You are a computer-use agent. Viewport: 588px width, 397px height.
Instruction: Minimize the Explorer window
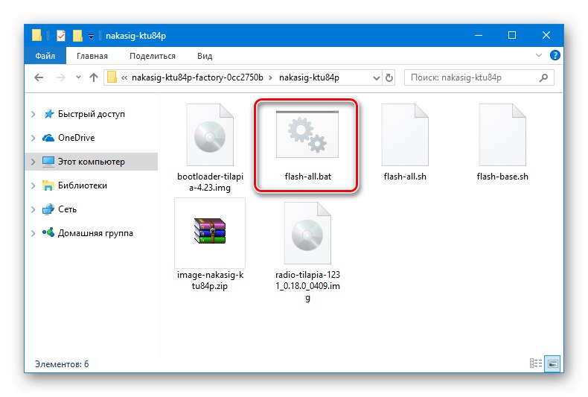(479, 35)
